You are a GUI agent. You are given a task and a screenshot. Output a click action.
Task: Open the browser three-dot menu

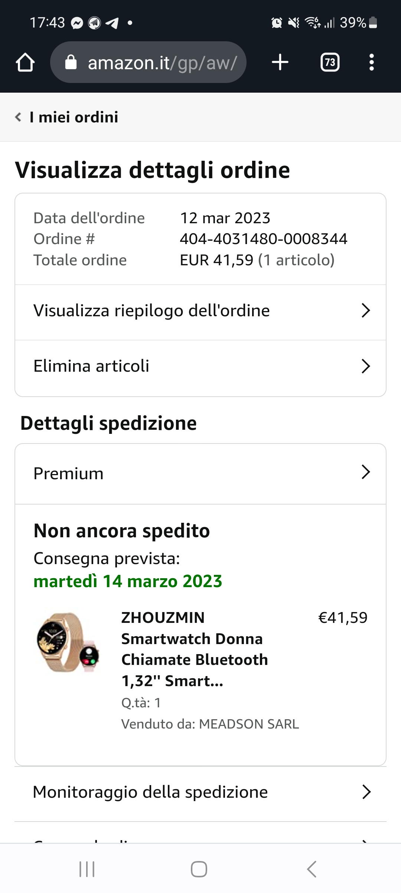pyautogui.click(x=371, y=62)
